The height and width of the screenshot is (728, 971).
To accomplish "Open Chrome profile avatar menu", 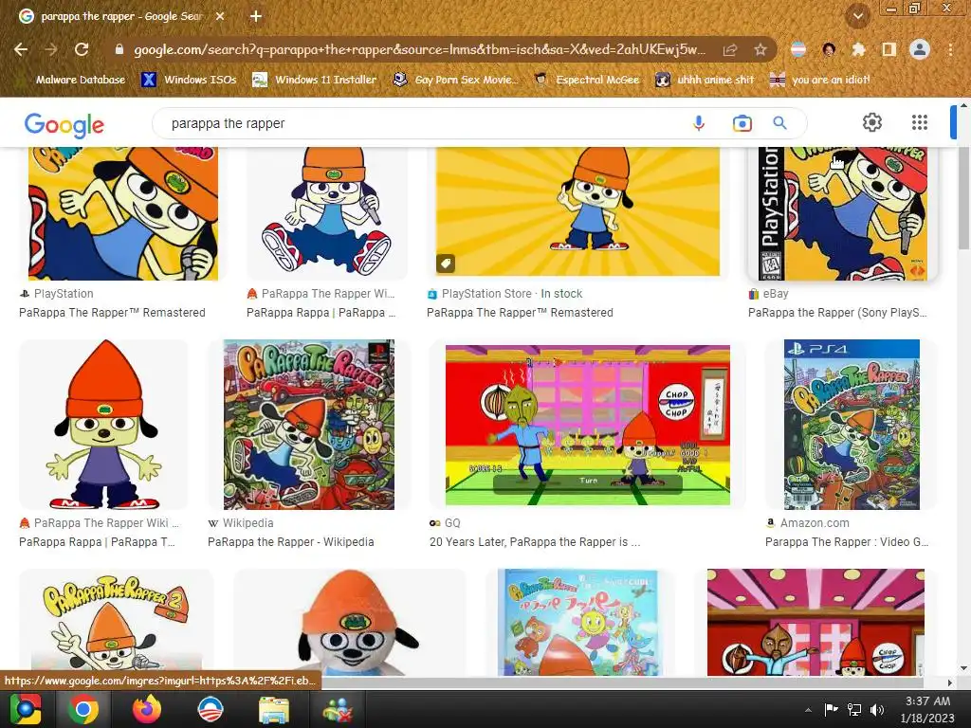I will coord(920,49).
